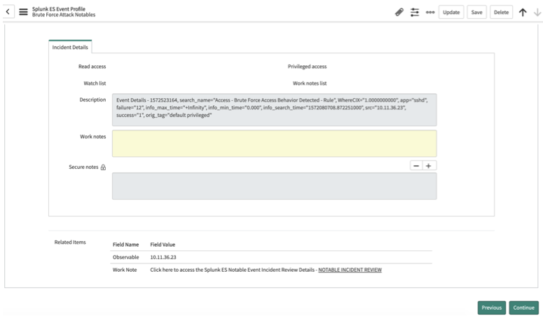Go to next record with down arrow

coord(537,12)
